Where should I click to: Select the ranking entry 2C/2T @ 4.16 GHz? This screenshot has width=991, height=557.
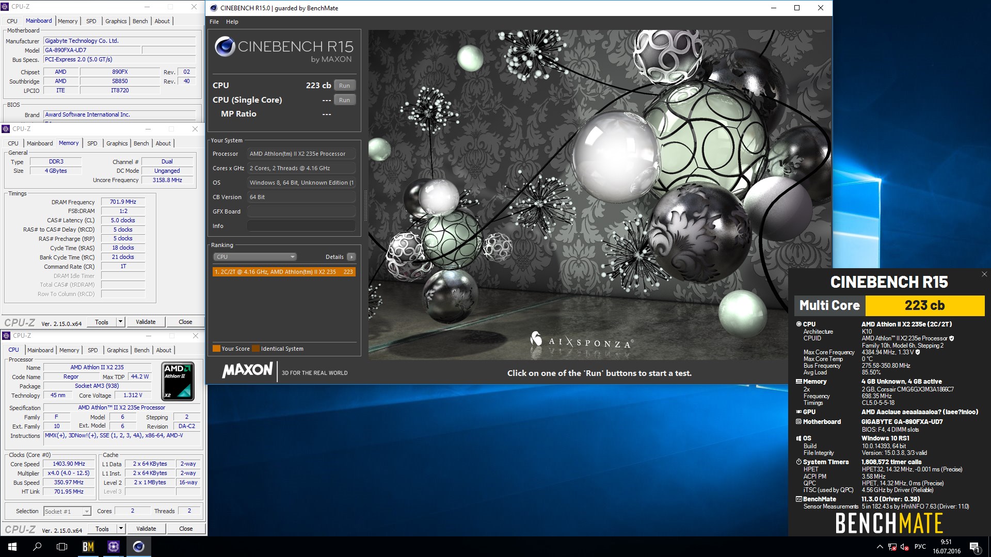(x=284, y=272)
